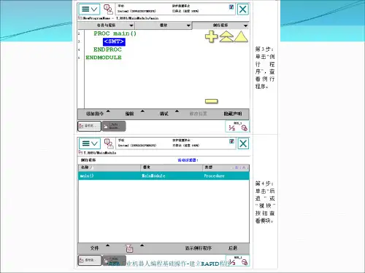Click the 隐藏声明 button
The width and height of the screenshot is (365, 273).
point(233,114)
